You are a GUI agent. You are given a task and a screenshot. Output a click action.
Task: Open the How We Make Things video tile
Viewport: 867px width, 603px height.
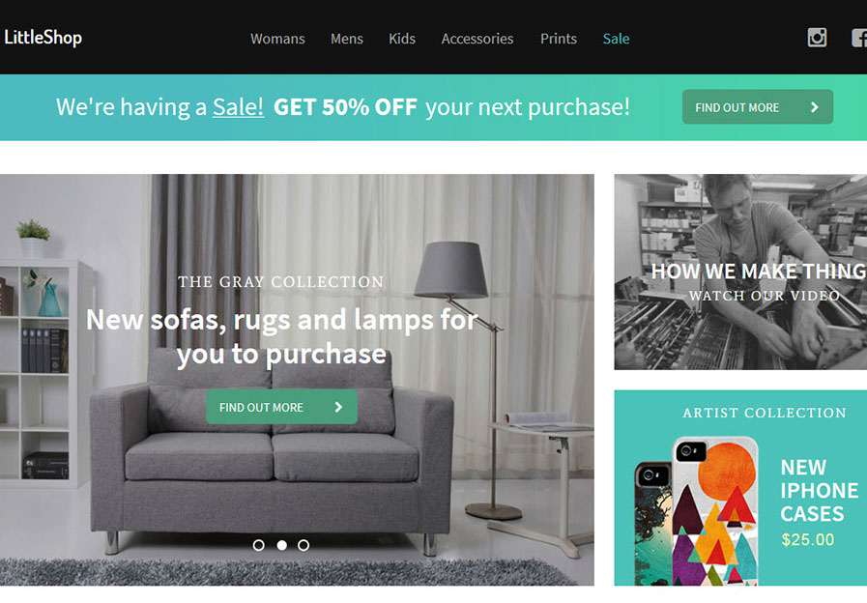click(x=740, y=272)
